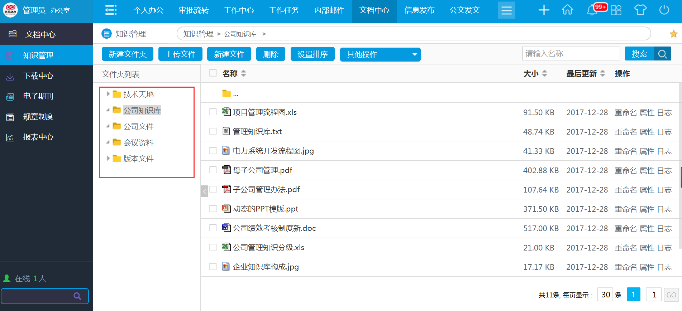The image size is (682, 311).
Task: Click the 上传文件 button
Action: pos(180,54)
